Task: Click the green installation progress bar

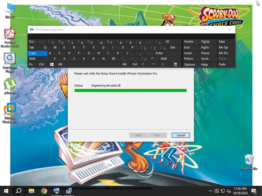Action: 130,91
